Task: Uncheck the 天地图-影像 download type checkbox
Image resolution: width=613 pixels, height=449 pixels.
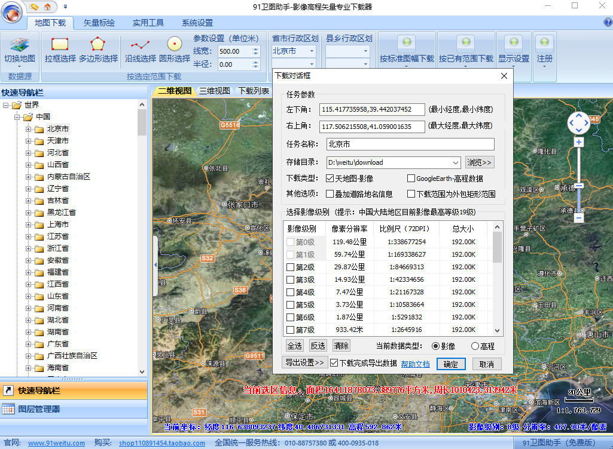Action: pos(330,179)
